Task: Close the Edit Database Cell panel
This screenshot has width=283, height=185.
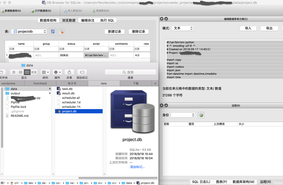Action: [x=162, y=19]
